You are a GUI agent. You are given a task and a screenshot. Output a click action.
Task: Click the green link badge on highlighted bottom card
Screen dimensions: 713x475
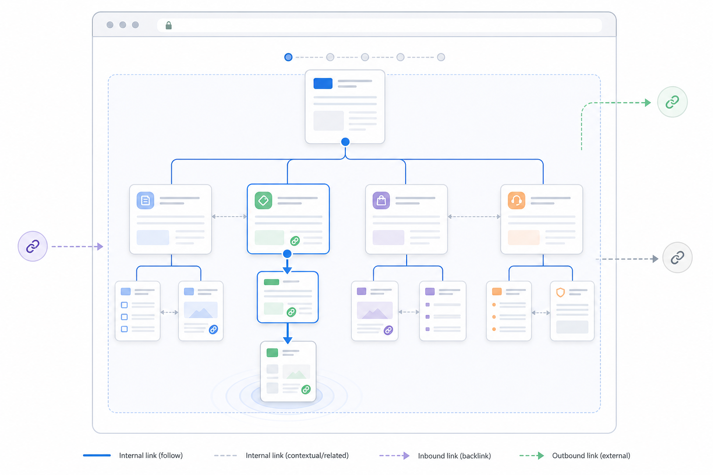click(306, 390)
